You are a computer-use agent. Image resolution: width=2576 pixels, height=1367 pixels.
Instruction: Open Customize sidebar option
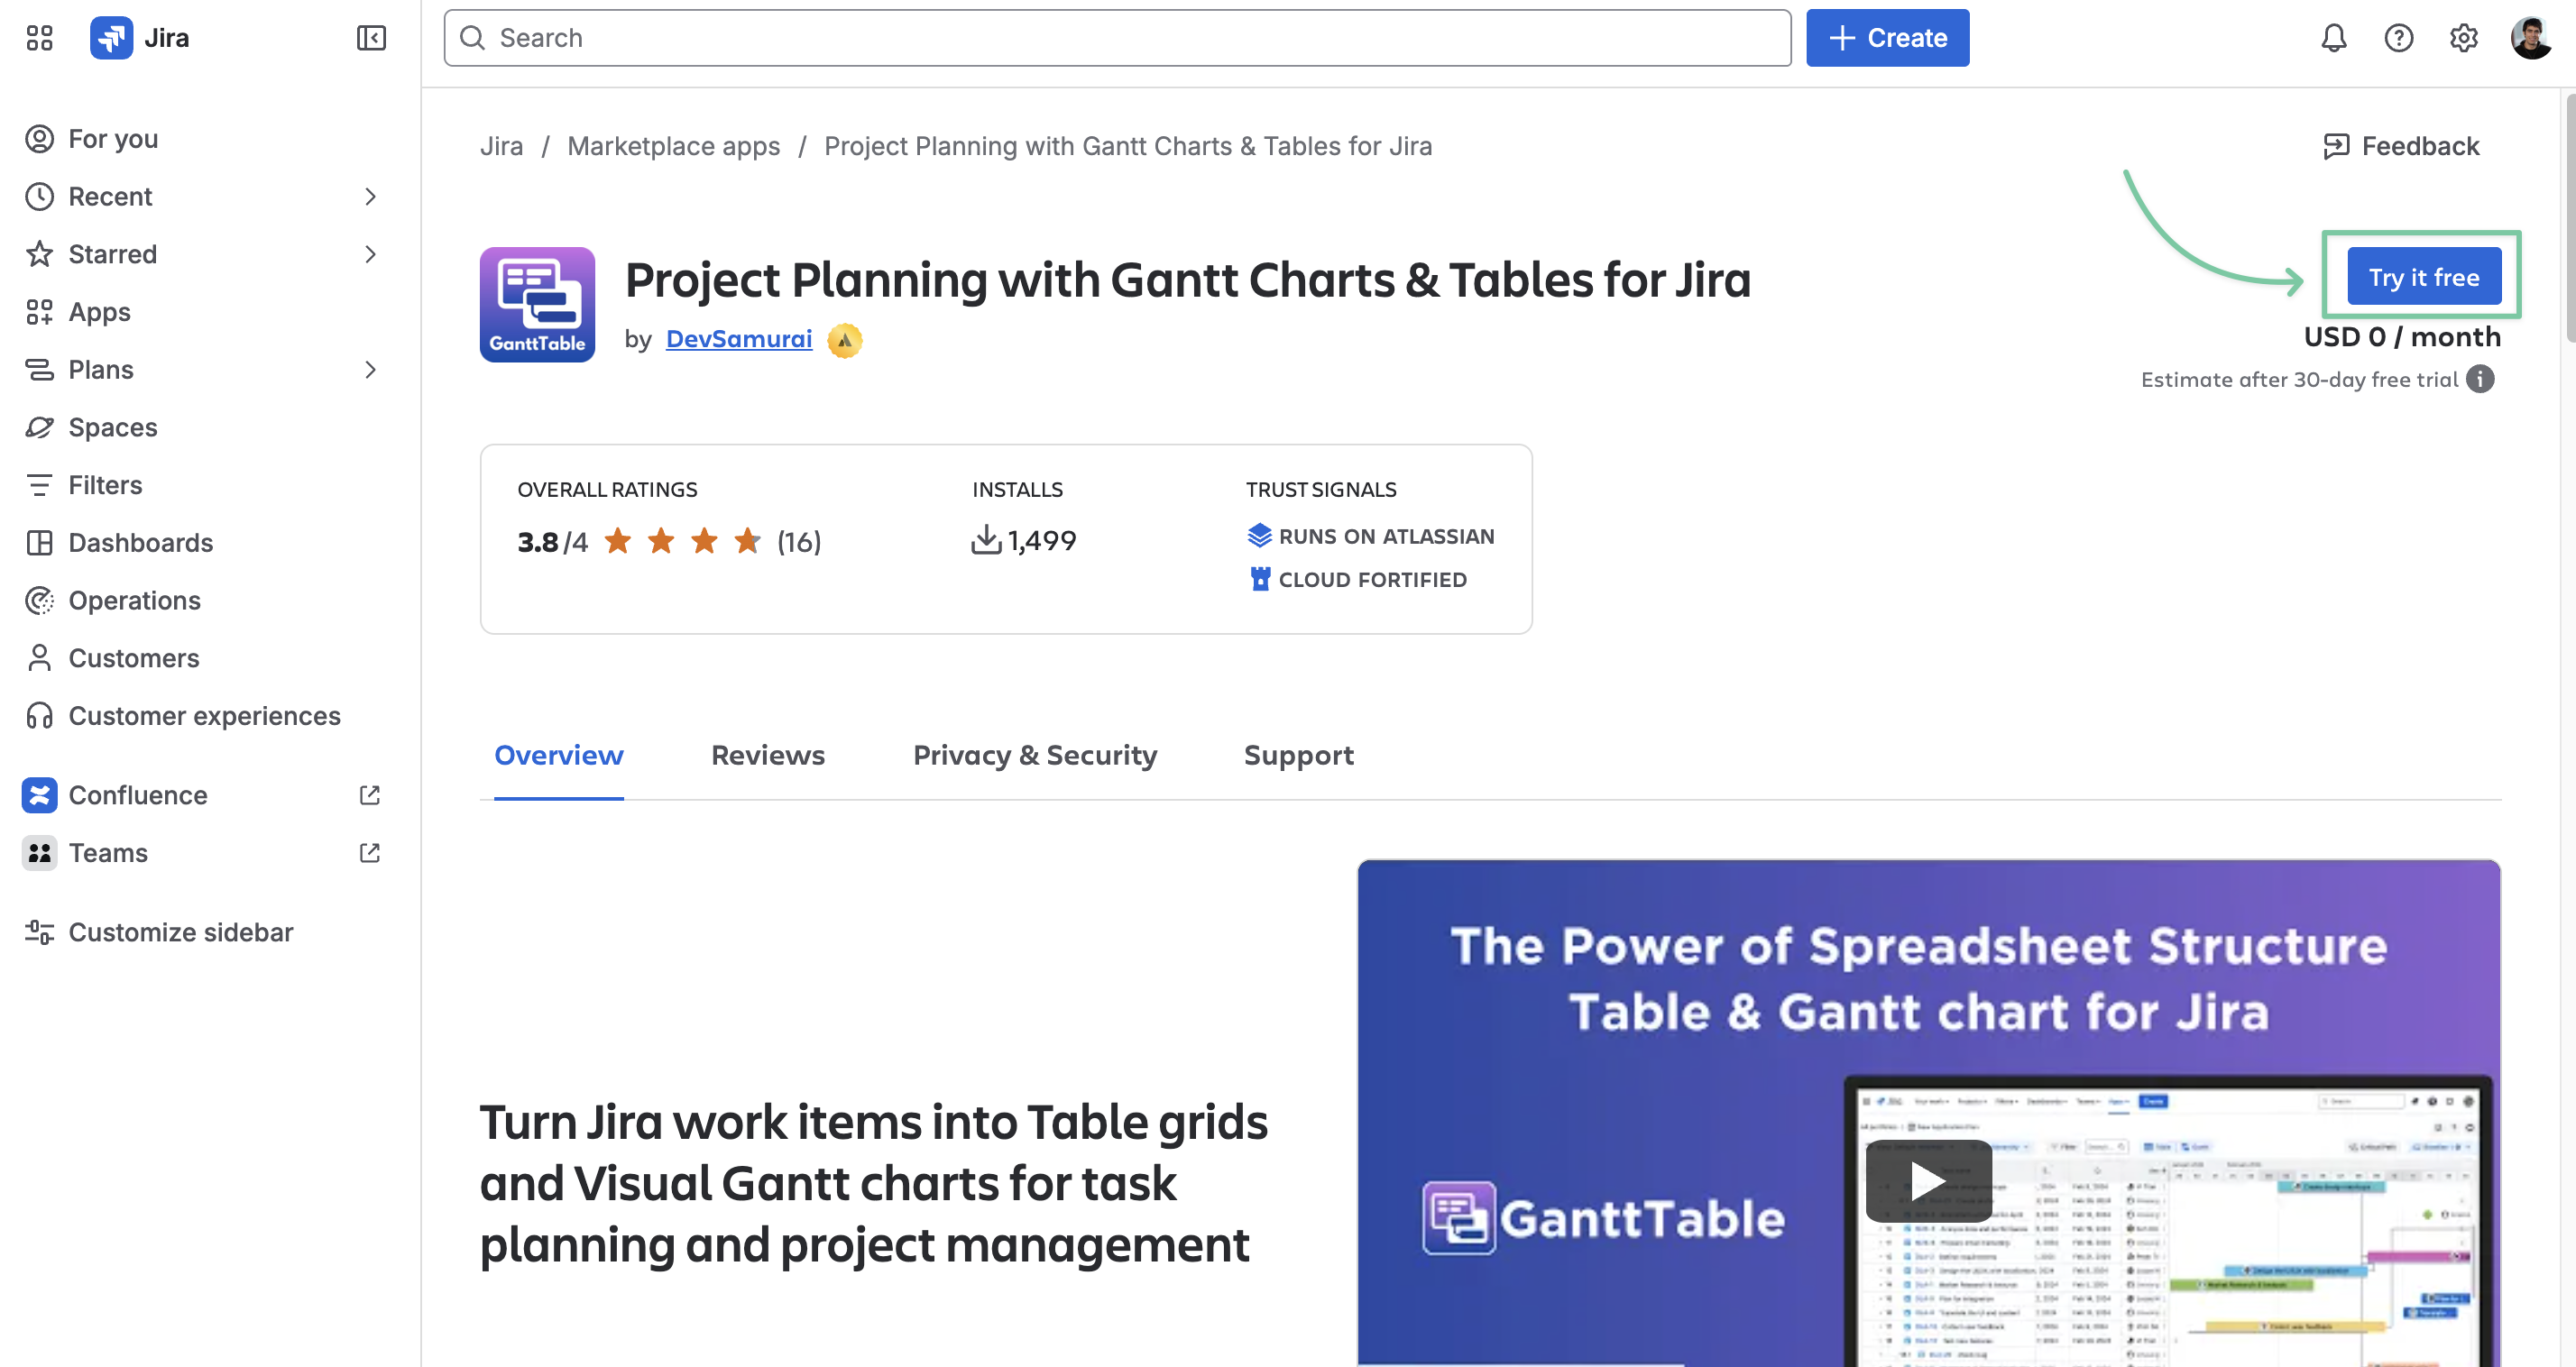point(180,932)
